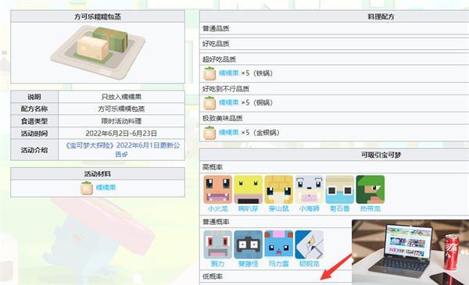This screenshot has height=285, width=469.
Task: Click the 方可乐糯糯包蒸 title above the dish image
Action: 98,16
